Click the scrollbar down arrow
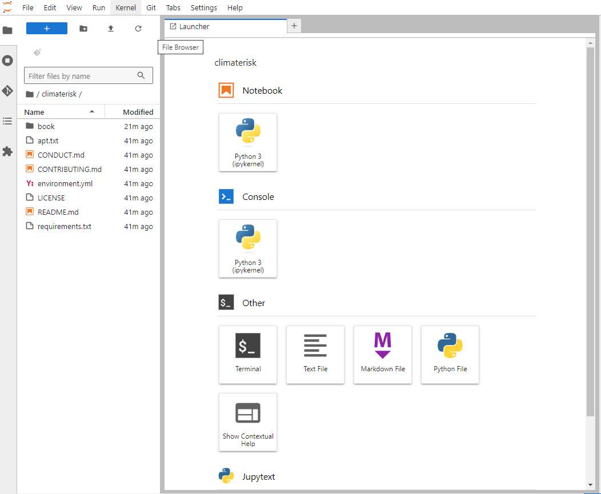 click(x=590, y=485)
